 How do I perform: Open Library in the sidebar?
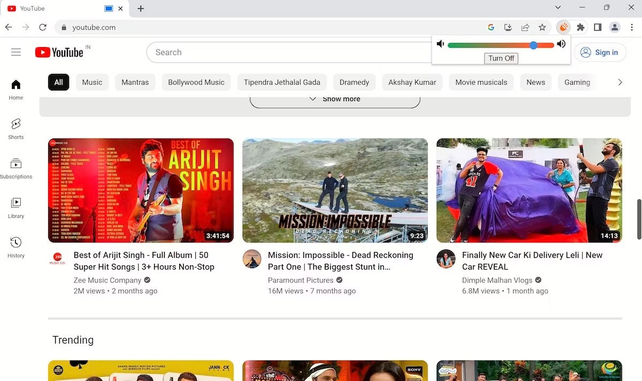click(x=16, y=208)
